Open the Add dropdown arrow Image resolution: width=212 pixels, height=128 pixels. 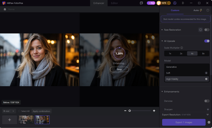[13, 111]
